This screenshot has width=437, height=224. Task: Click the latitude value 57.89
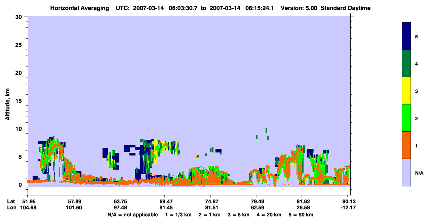click(73, 201)
